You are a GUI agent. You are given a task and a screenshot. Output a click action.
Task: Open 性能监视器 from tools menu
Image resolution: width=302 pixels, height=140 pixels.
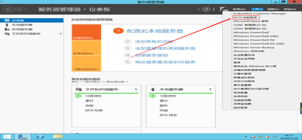pyautogui.click(x=242, y=100)
